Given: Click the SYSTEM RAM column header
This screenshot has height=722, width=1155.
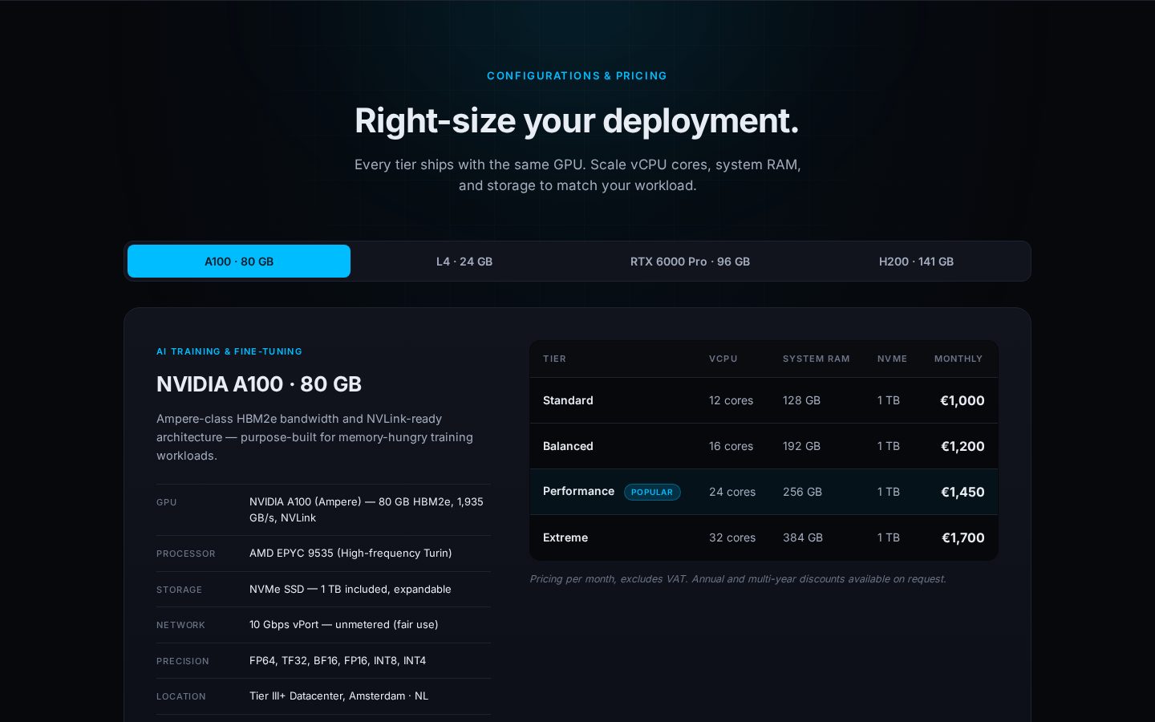Looking at the screenshot, I should (816, 359).
